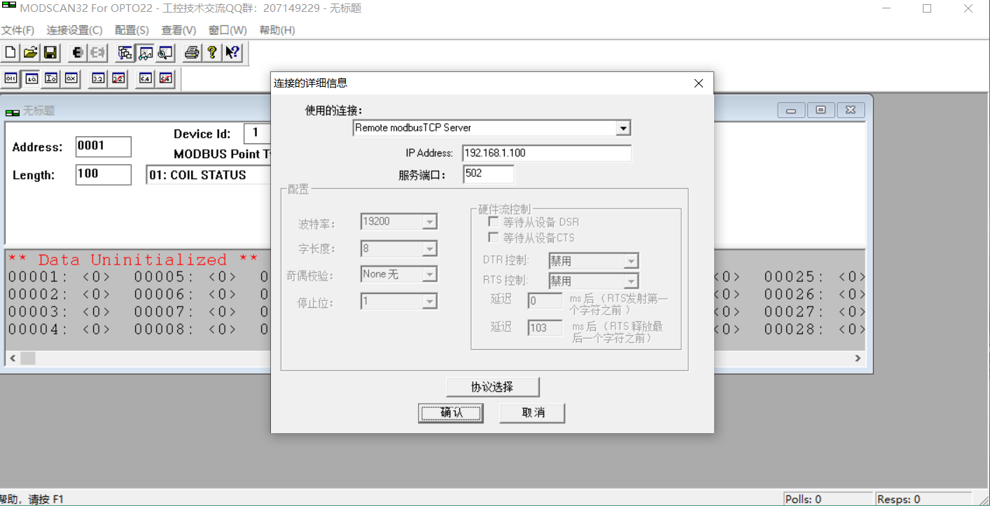Click data cell 00025: <0>

pyautogui.click(x=815, y=277)
